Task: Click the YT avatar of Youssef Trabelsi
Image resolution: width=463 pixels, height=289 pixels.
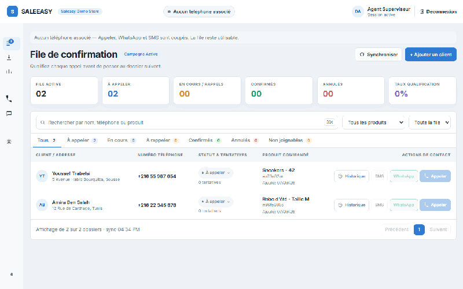Action: (x=42, y=176)
